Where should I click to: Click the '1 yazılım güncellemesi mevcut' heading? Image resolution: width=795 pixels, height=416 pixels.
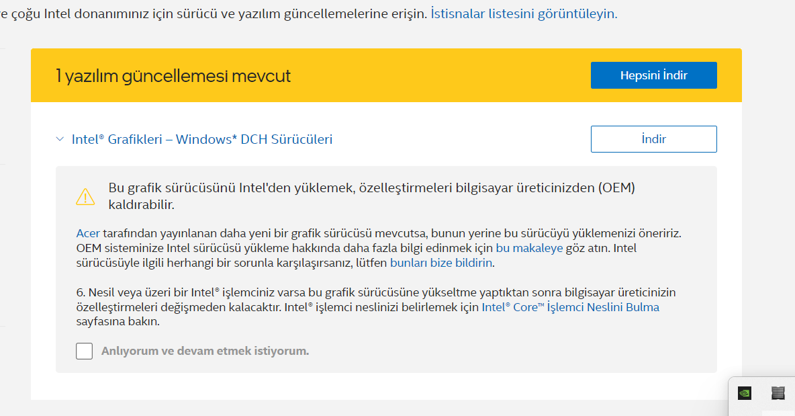tap(173, 75)
